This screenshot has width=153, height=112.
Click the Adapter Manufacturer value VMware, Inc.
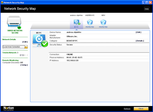[72, 36]
